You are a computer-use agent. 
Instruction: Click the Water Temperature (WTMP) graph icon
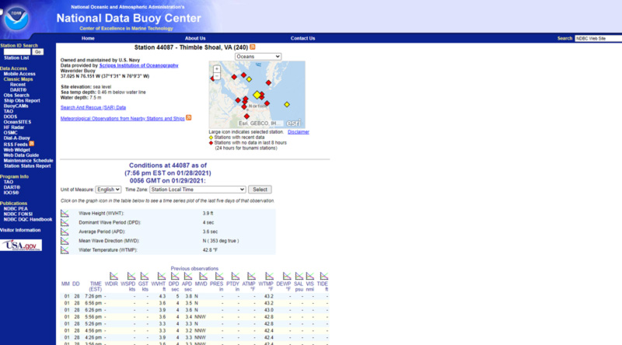(x=65, y=249)
